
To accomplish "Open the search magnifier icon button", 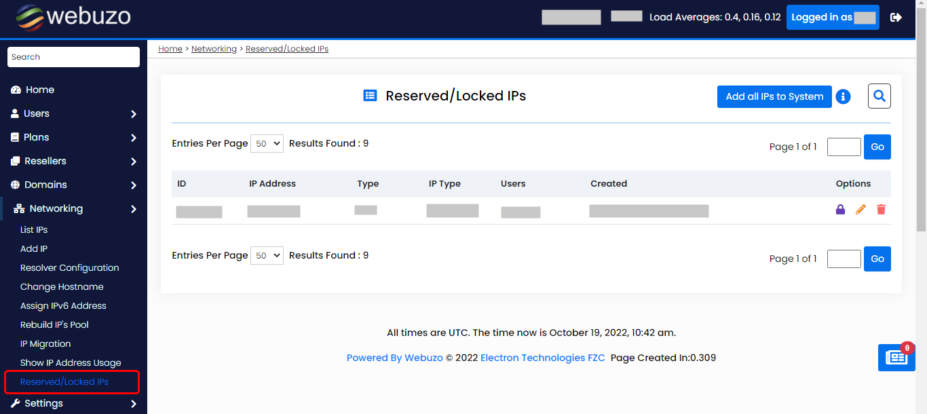I will 879,96.
